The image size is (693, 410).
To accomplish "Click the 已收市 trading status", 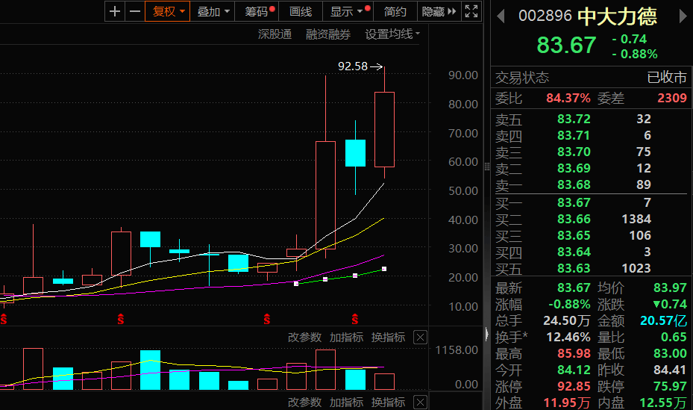I will (667, 78).
